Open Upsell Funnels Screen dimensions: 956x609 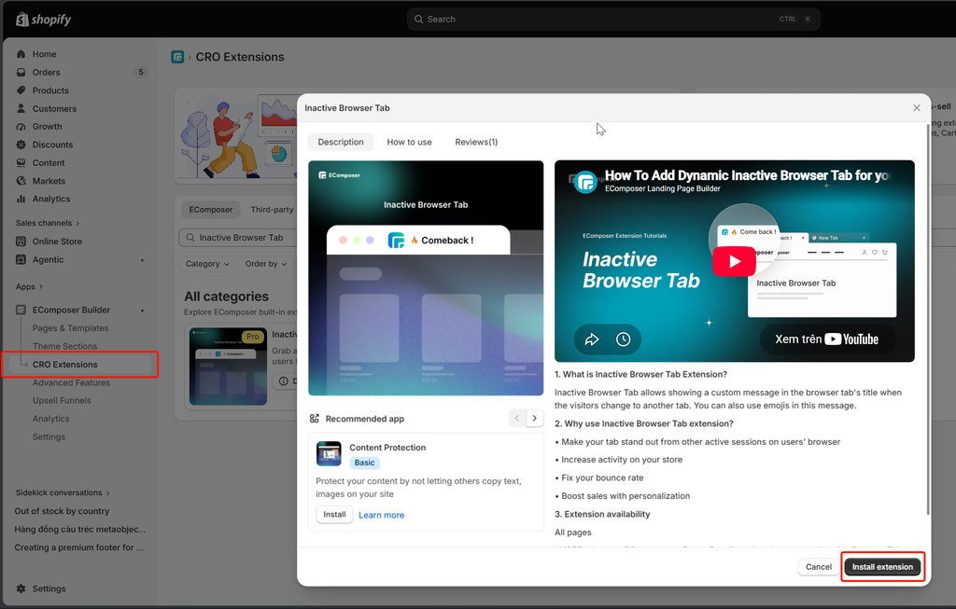pos(62,401)
